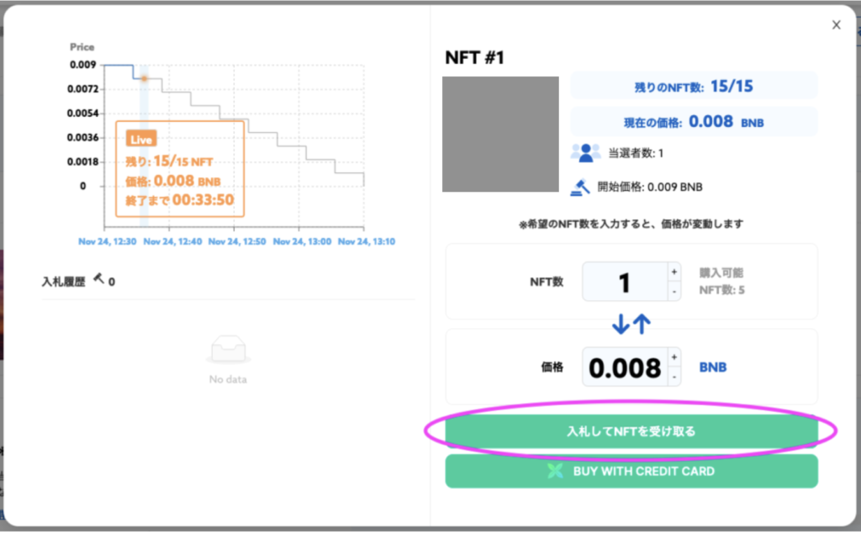Increase price with plus stepper
Image resolution: width=861 pixels, height=534 pixels.
673,357
